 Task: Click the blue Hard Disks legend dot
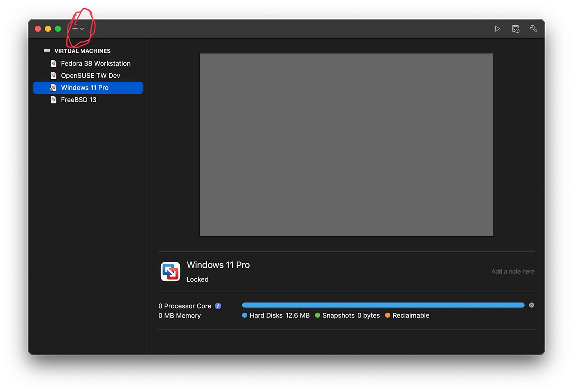click(245, 315)
